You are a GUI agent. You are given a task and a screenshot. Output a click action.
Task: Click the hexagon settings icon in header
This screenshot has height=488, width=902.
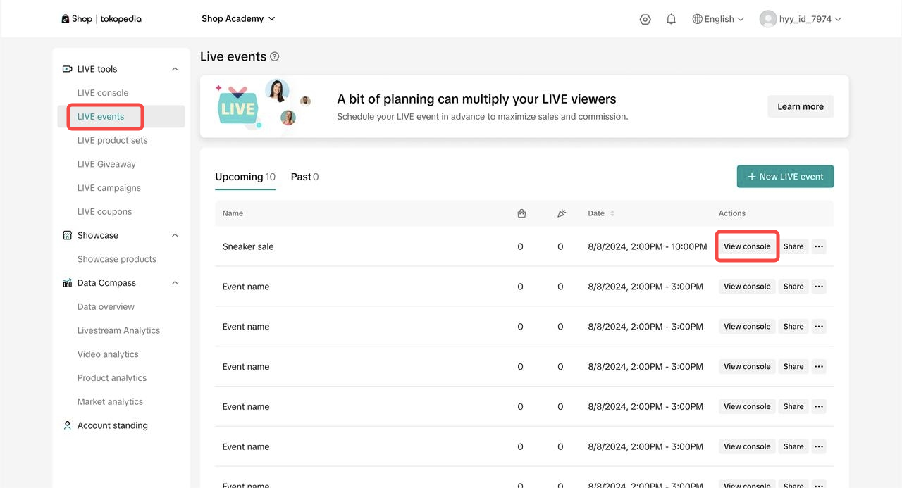pos(645,19)
